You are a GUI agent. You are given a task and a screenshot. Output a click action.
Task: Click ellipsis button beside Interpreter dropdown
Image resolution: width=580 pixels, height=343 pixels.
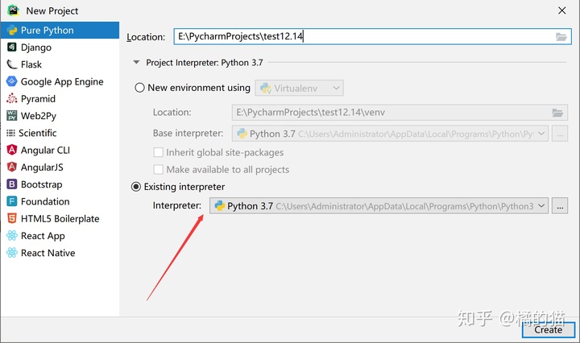coord(560,206)
